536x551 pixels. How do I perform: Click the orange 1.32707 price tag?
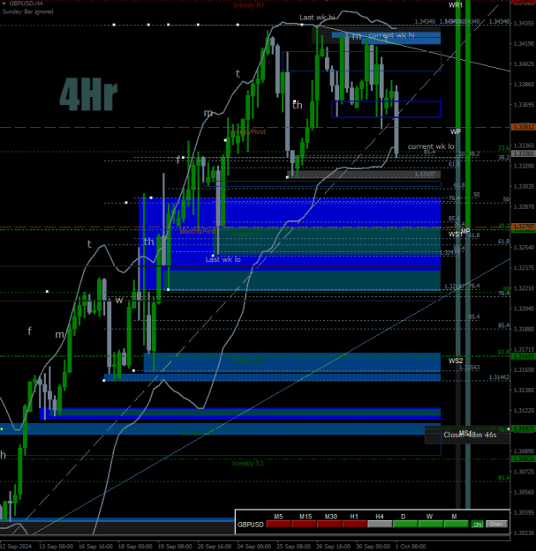pyautogui.click(x=524, y=227)
